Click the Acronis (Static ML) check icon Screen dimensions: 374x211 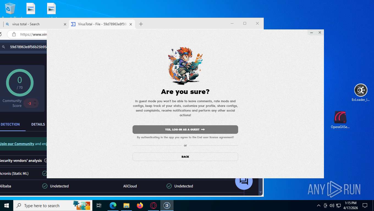45,173
